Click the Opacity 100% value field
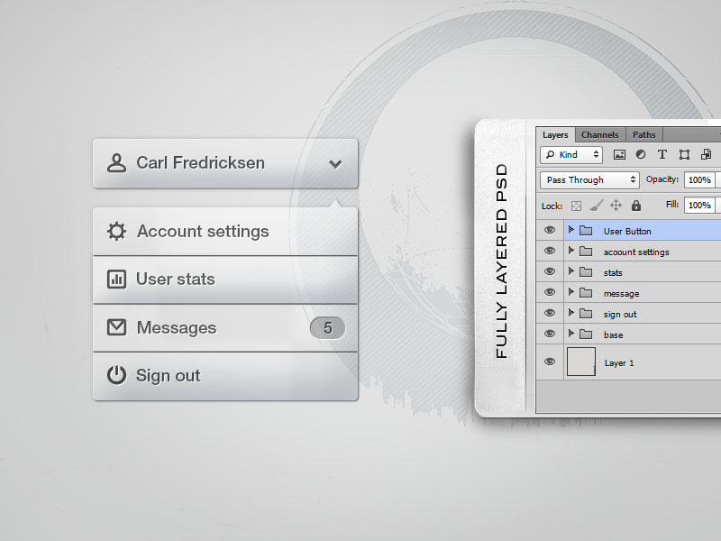This screenshot has width=721, height=541. (x=699, y=179)
